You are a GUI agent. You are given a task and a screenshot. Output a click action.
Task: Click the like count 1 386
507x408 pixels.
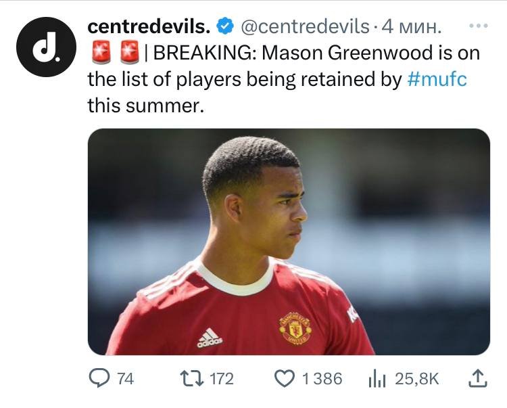coord(322,379)
